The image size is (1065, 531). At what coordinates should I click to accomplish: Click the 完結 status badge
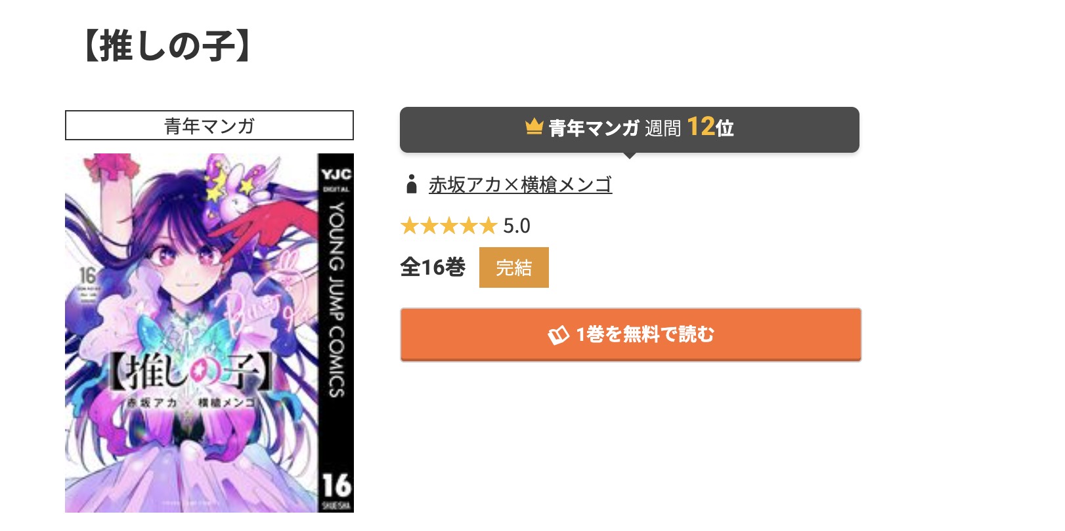(514, 267)
